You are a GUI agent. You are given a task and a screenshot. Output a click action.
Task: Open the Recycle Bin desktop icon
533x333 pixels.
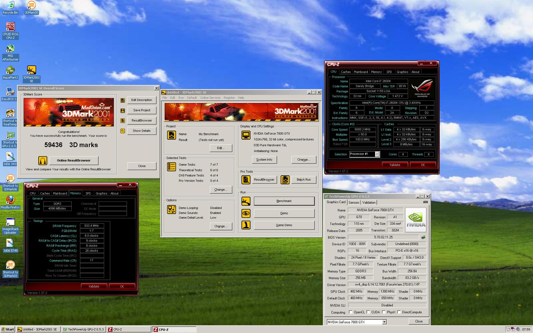click(10, 8)
